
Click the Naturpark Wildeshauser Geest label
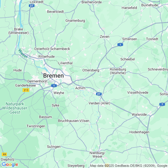[x=15, y=108]
